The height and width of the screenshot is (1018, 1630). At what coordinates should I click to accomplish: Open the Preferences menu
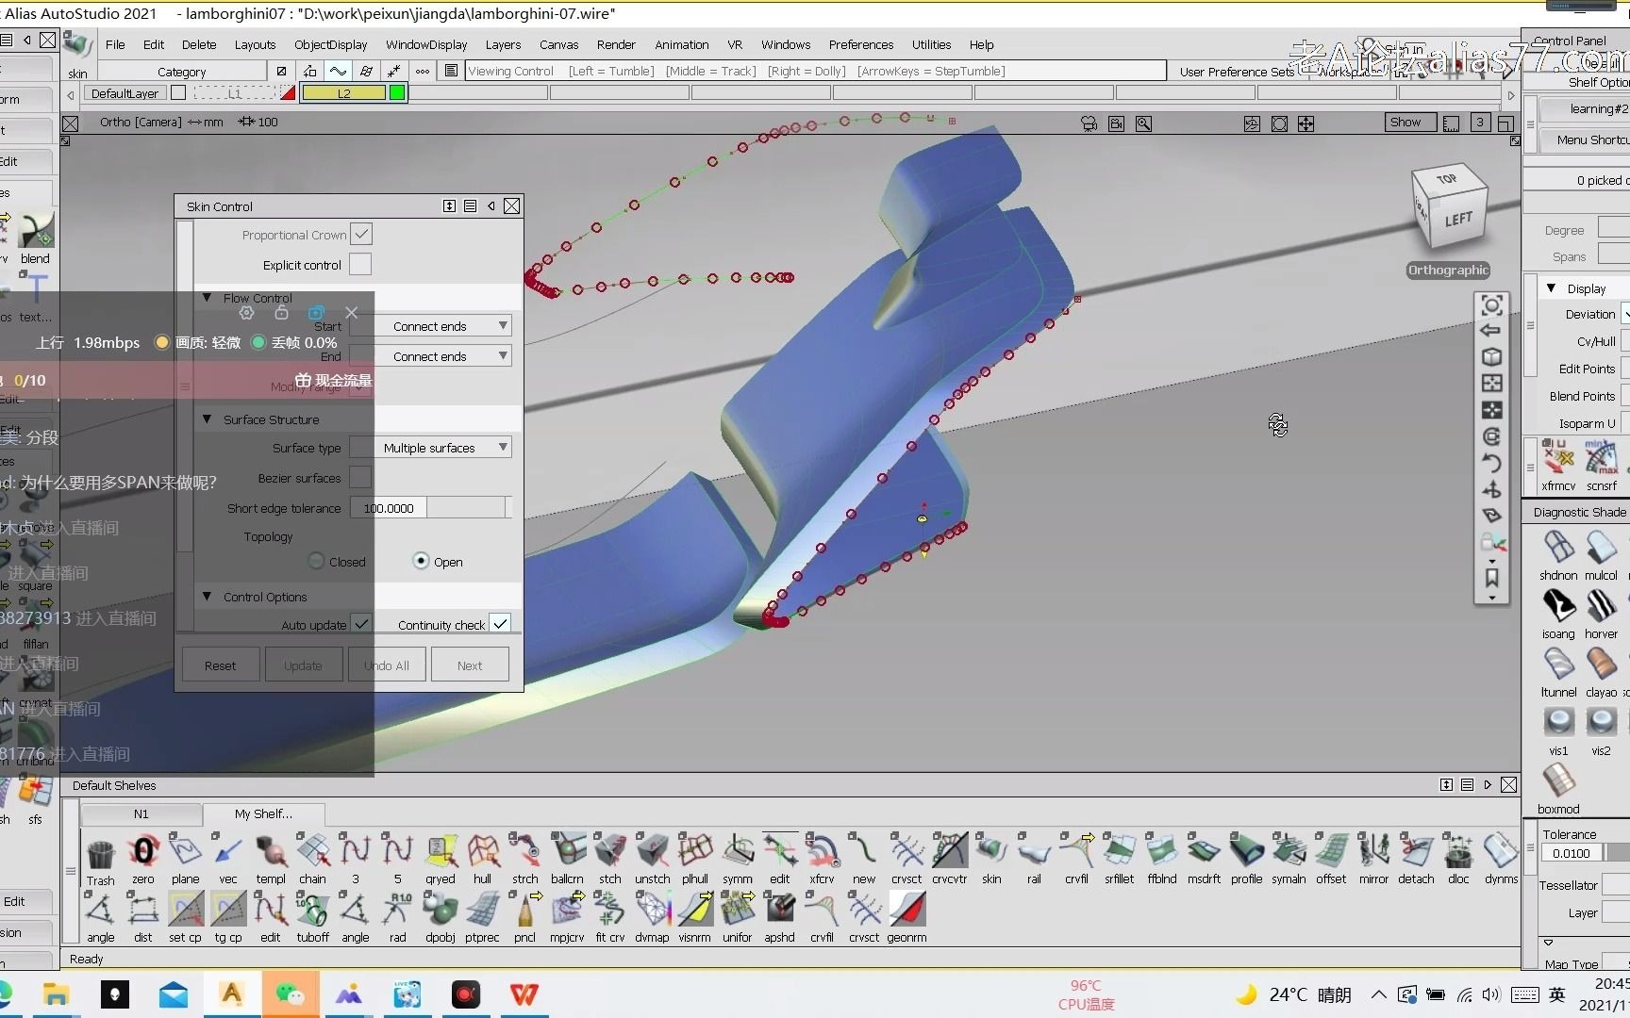(x=860, y=44)
